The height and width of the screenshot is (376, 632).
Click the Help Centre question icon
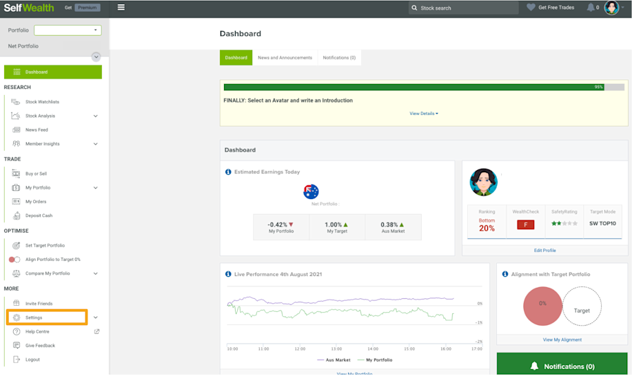[17, 332]
